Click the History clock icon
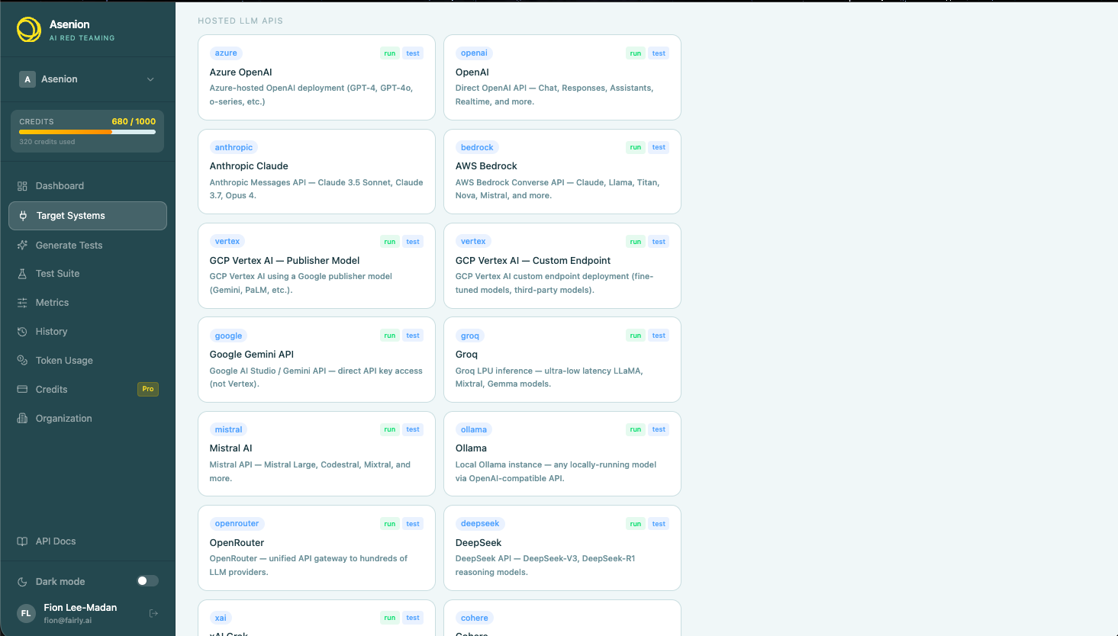 pos(22,332)
